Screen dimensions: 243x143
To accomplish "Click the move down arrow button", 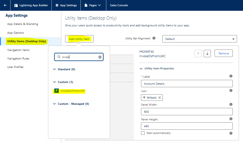I will pos(207,54).
